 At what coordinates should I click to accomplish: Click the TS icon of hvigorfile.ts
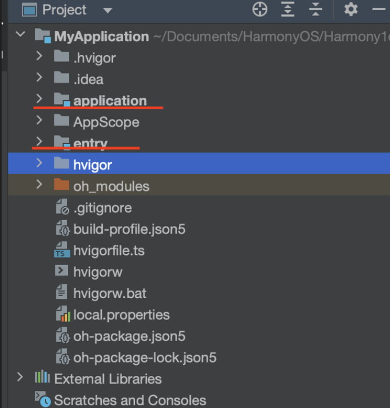pyautogui.click(x=62, y=250)
